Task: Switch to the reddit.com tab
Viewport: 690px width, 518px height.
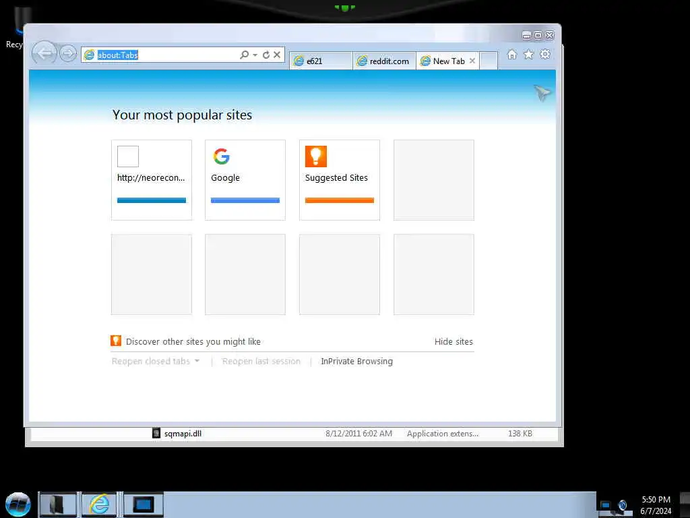Action: [383, 61]
